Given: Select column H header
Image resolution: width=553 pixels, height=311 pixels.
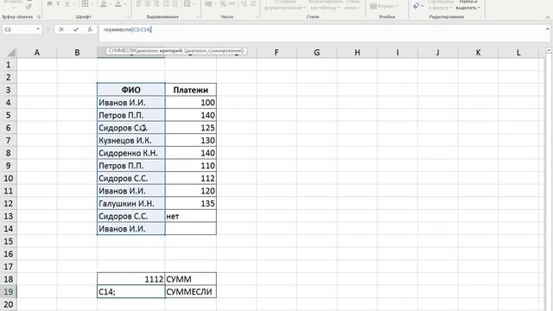Looking at the screenshot, I should 357,53.
